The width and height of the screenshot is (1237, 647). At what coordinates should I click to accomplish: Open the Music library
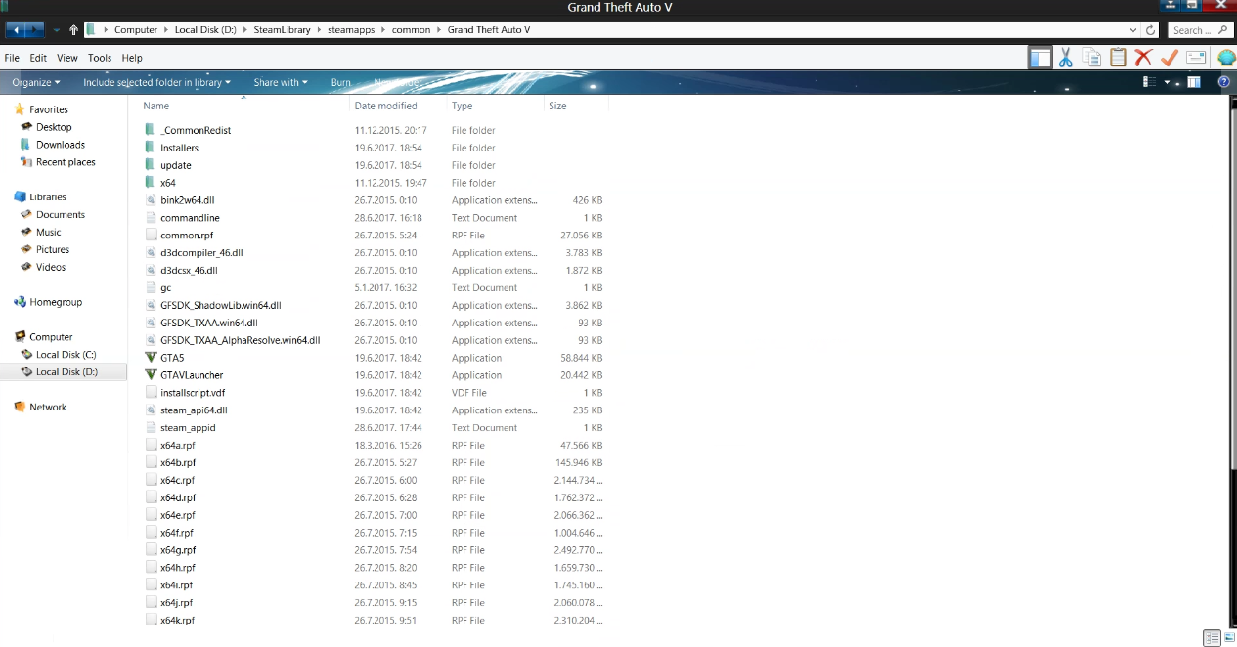(x=49, y=233)
